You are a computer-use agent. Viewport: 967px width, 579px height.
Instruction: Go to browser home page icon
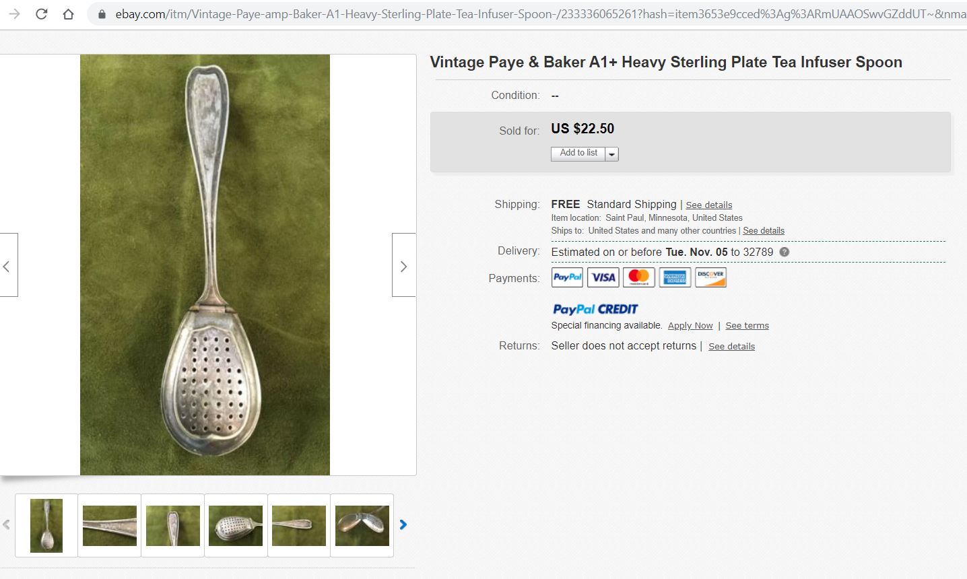pos(68,14)
